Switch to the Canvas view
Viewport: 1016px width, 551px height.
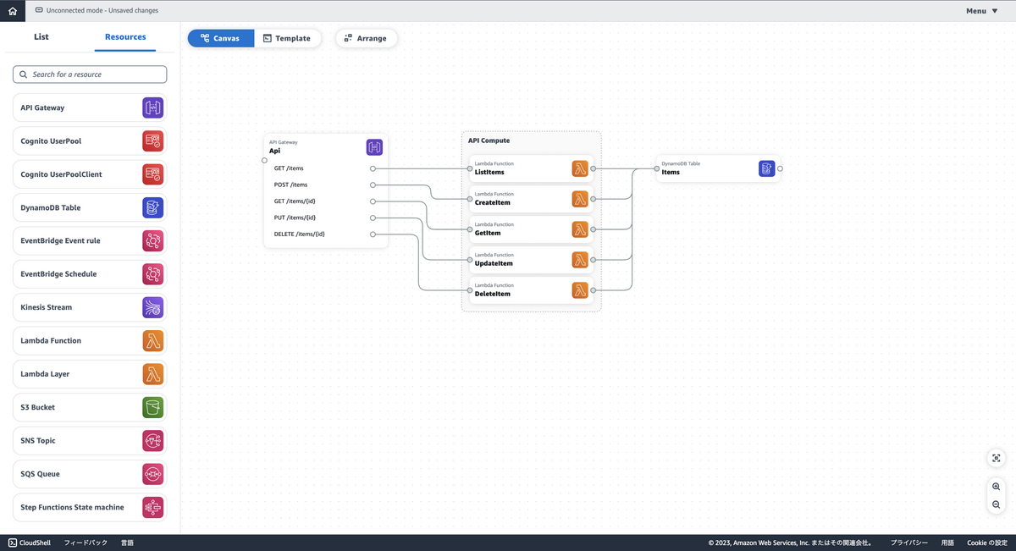(221, 38)
